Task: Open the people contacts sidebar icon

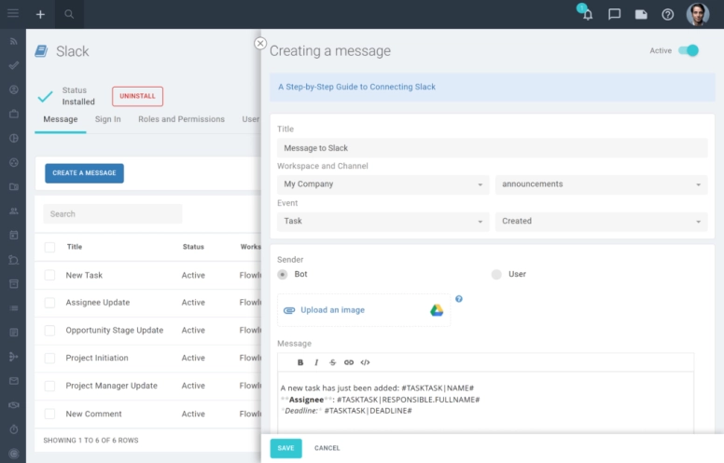Action: pyautogui.click(x=14, y=211)
